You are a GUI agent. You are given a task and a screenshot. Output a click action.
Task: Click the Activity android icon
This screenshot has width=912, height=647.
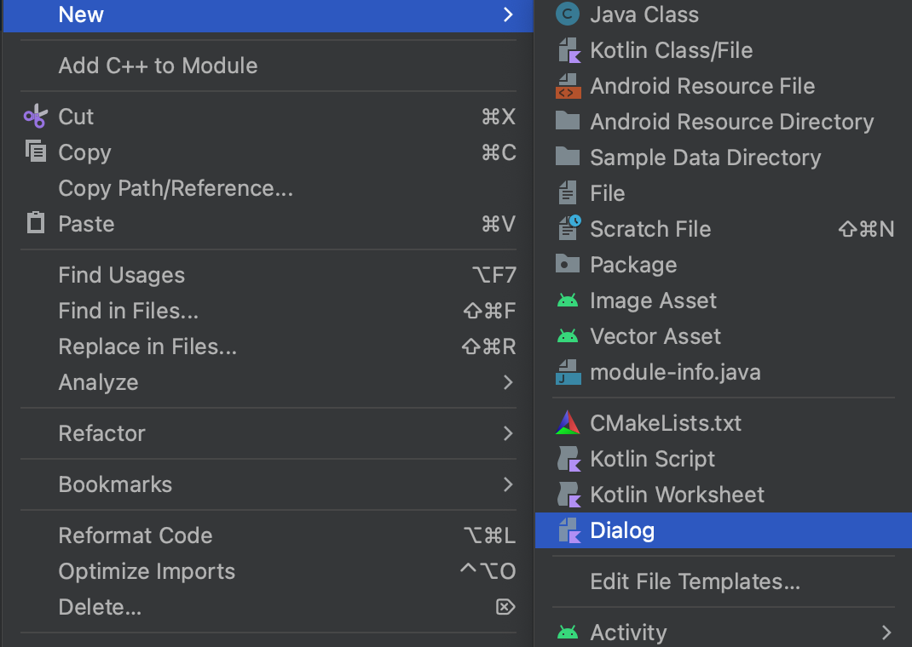pyautogui.click(x=568, y=632)
